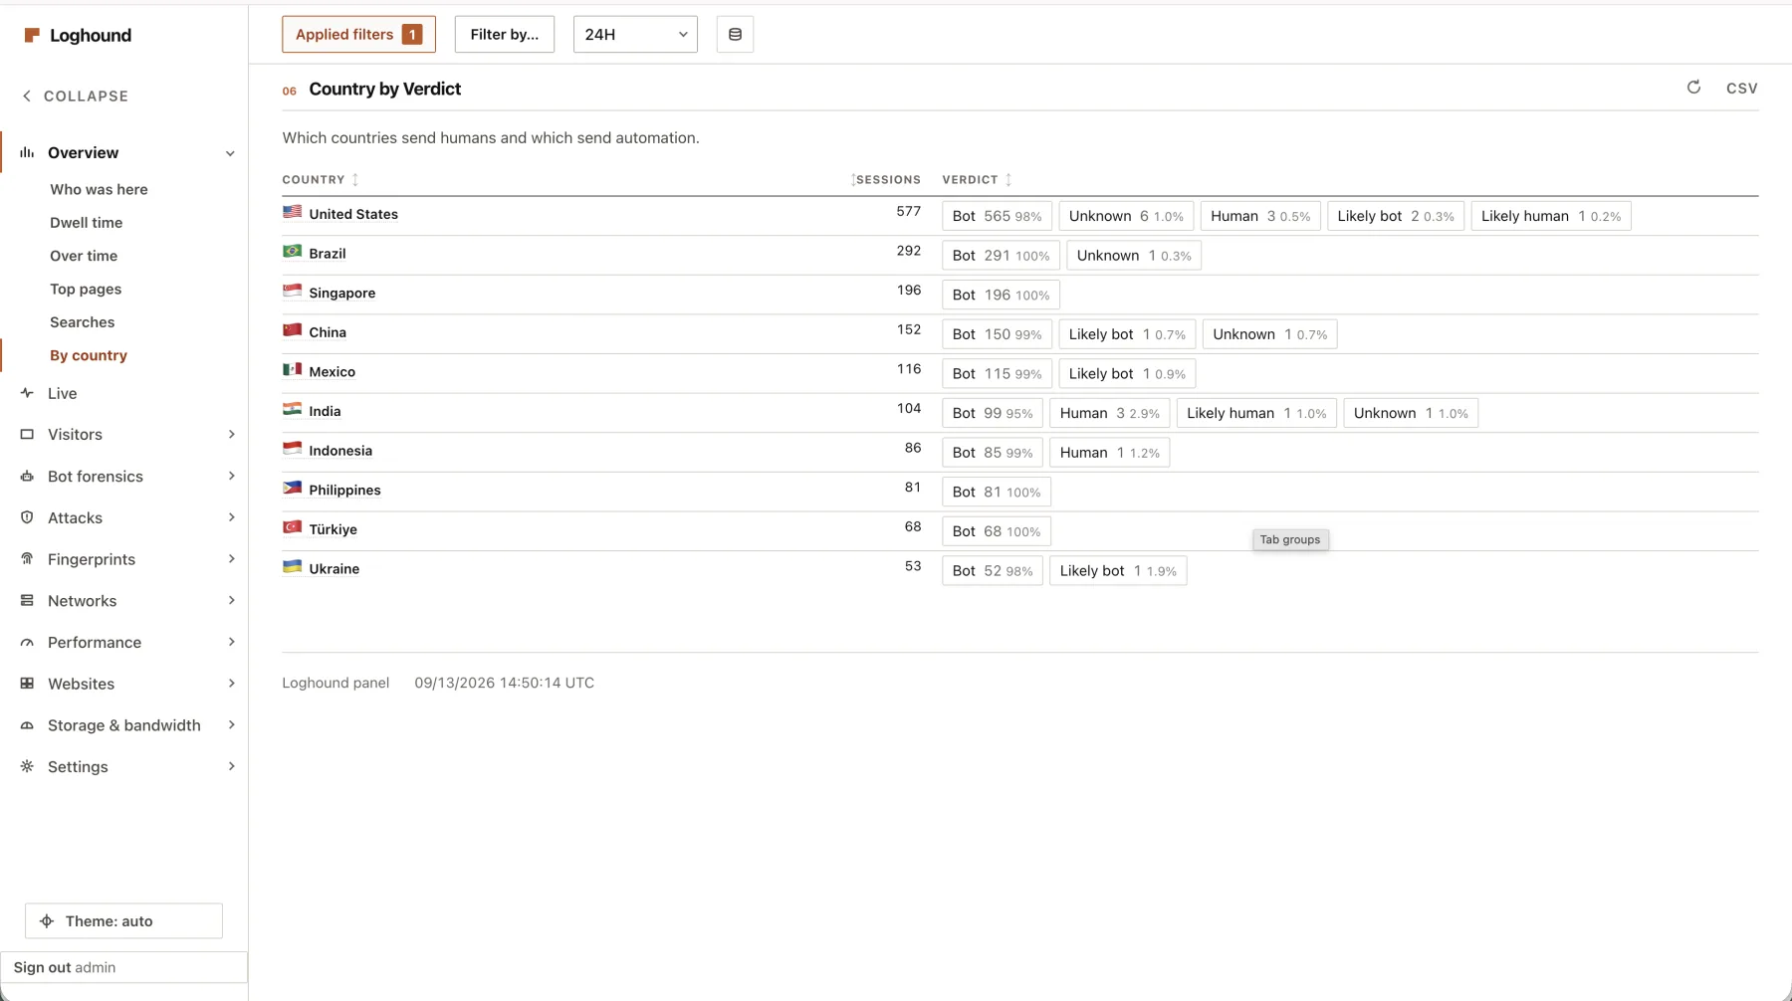Open the Searches page
Screen dimensions: 1792x1001
(83, 322)
